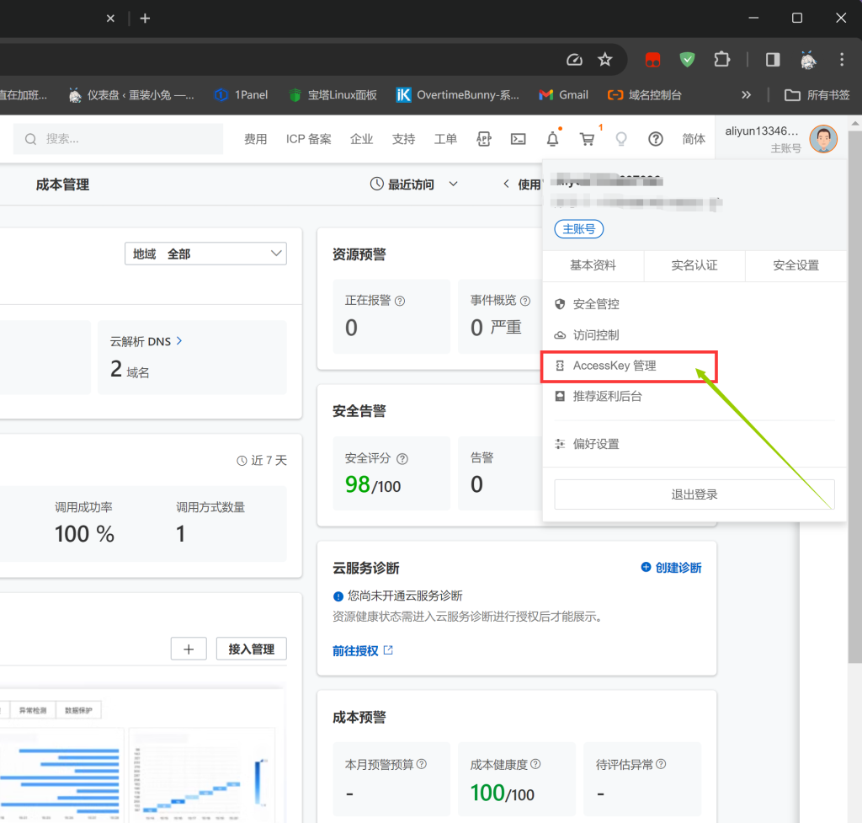Open the browser Extensions puzzle icon

(721, 60)
